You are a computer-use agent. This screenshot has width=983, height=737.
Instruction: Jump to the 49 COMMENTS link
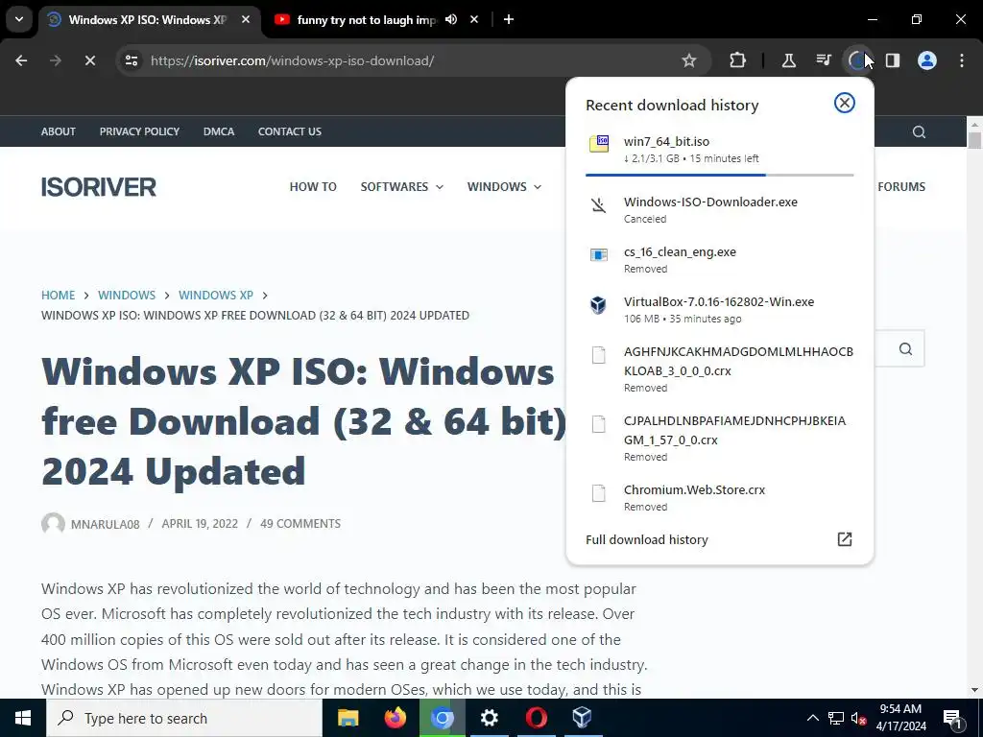pos(300,524)
